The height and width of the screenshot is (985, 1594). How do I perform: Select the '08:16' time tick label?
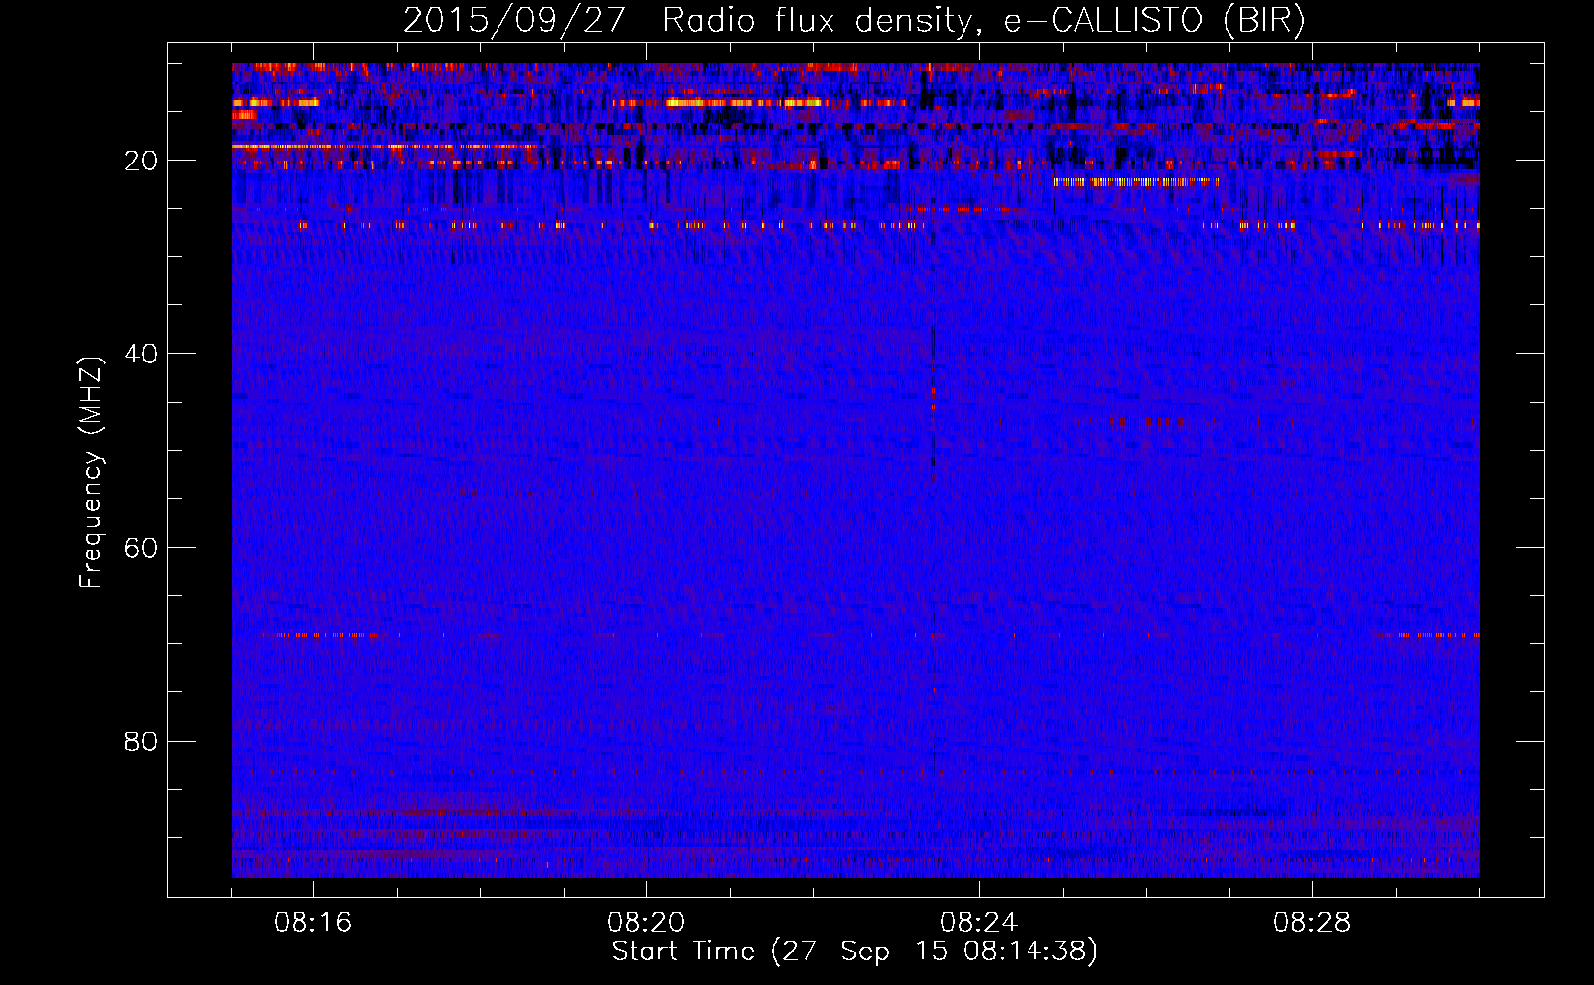coord(313,923)
